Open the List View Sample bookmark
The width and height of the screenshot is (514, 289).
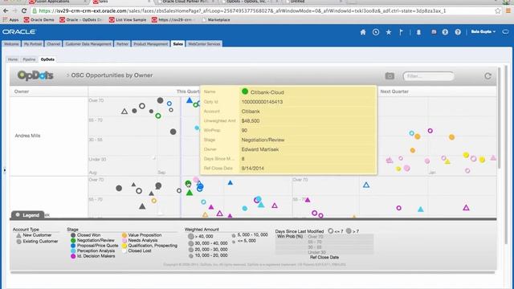(x=128, y=20)
